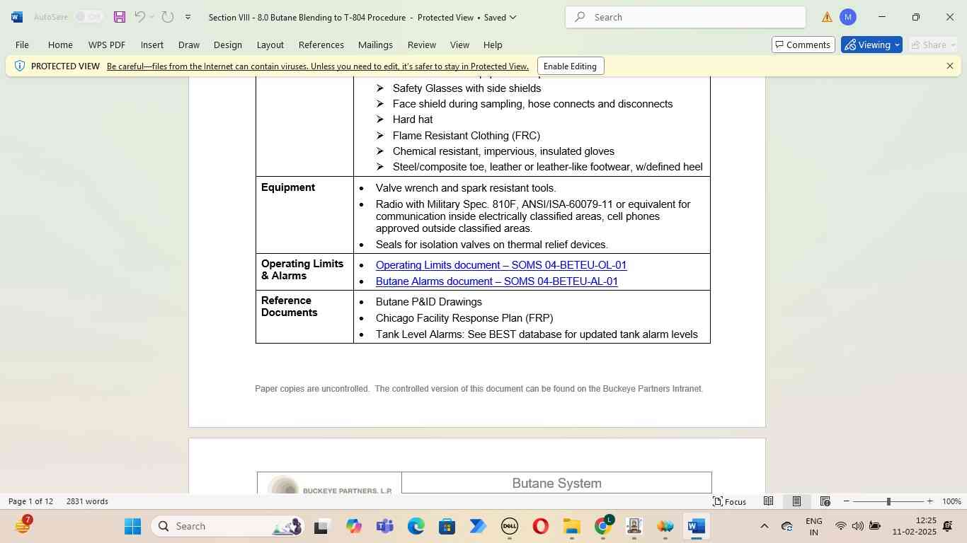967x543 pixels.
Task: Switch to the Insert tab
Action: click(152, 45)
